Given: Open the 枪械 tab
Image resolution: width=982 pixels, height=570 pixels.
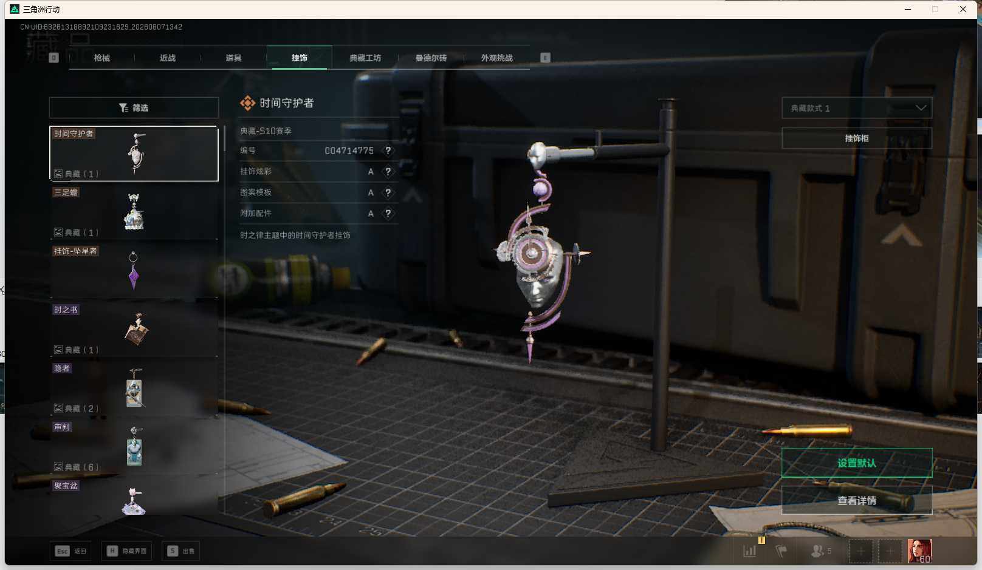Looking at the screenshot, I should coord(102,58).
